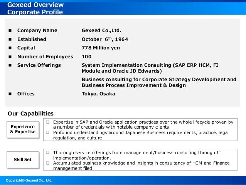
Task: Select the 'Offices' label
Action: (x=26, y=94)
